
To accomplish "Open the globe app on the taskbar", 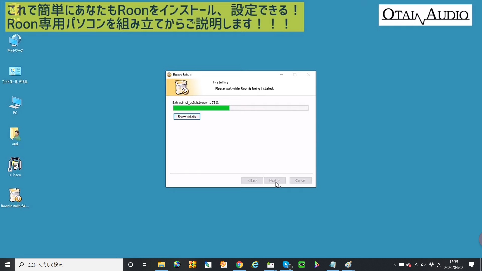I will [177, 265].
